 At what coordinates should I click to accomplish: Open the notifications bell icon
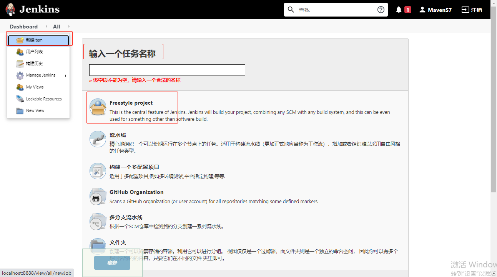399,10
